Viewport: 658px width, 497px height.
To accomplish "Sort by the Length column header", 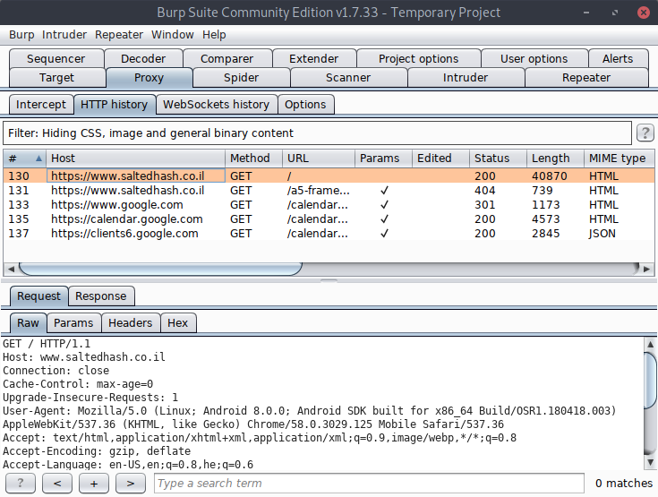I will pos(555,159).
